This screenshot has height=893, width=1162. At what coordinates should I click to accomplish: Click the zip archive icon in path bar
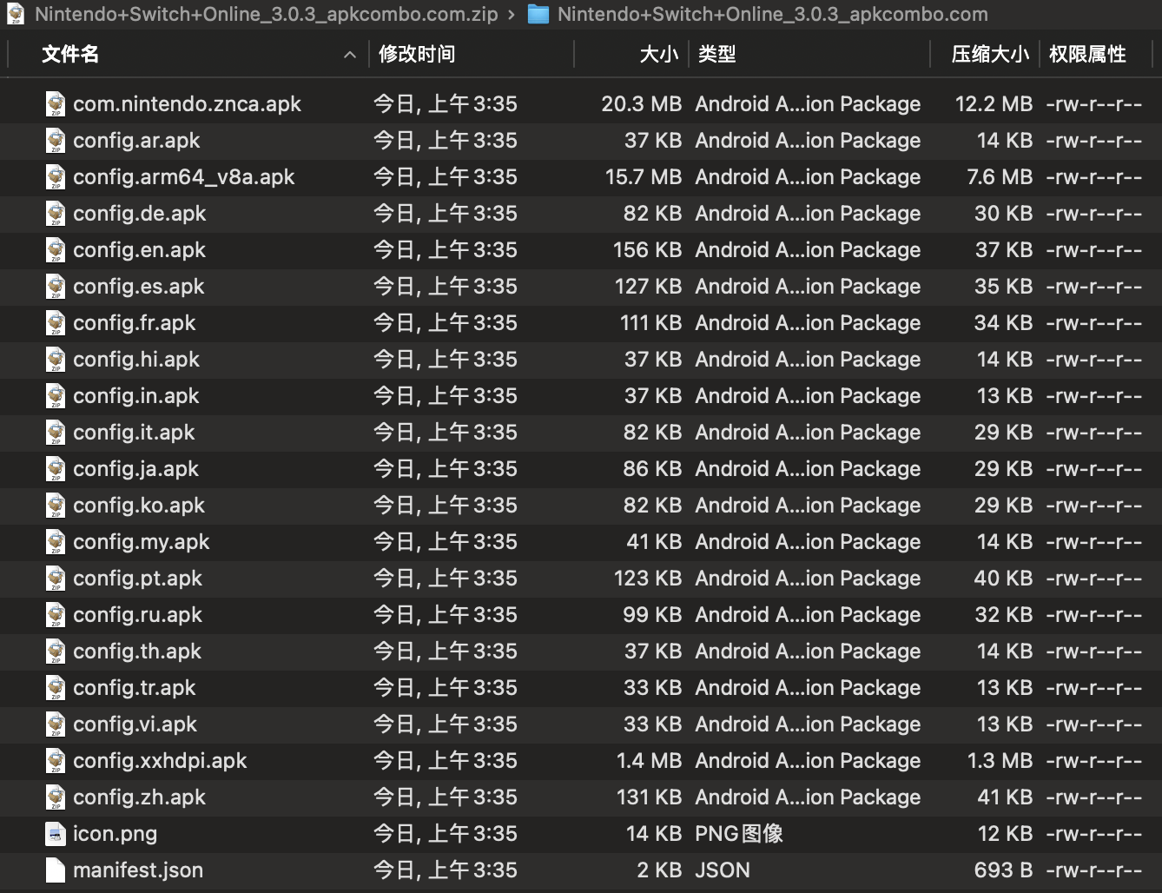coord(16,14)
